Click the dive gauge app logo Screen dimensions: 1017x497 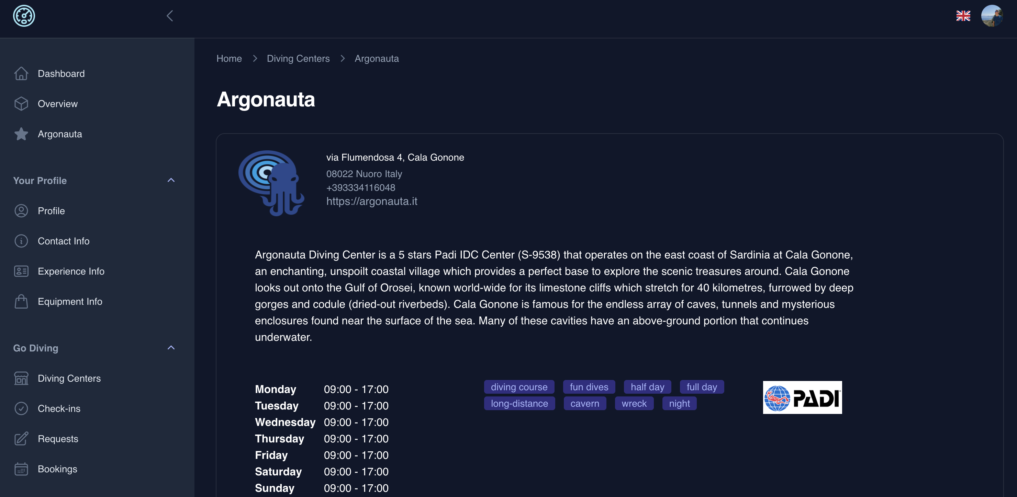24,16
